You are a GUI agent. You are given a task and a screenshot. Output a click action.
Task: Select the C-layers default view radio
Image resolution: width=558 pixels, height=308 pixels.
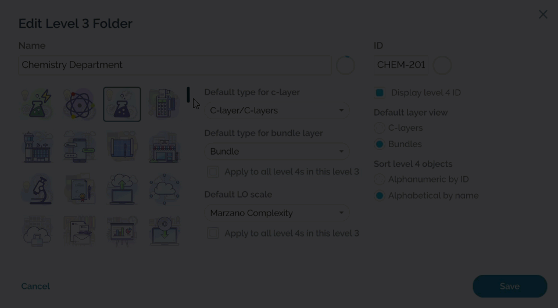[x=380, y=128]
